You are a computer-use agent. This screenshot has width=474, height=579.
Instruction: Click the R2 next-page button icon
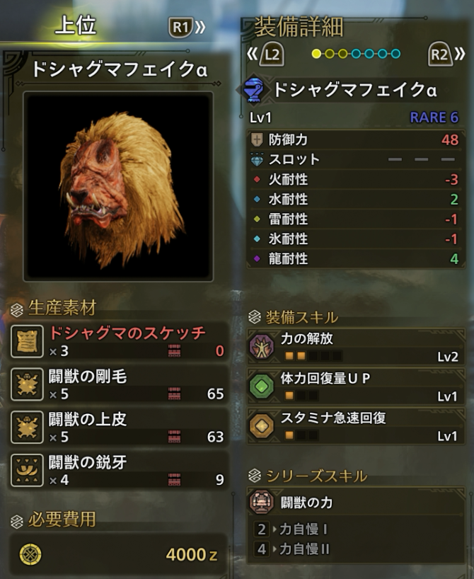pos(439,55)
